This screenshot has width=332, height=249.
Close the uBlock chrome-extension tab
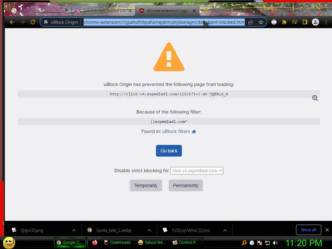[x=194, y=11]
